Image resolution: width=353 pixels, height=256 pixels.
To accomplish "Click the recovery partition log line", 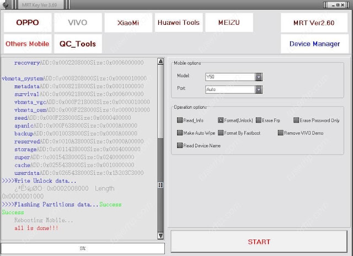I will point(79,62).
